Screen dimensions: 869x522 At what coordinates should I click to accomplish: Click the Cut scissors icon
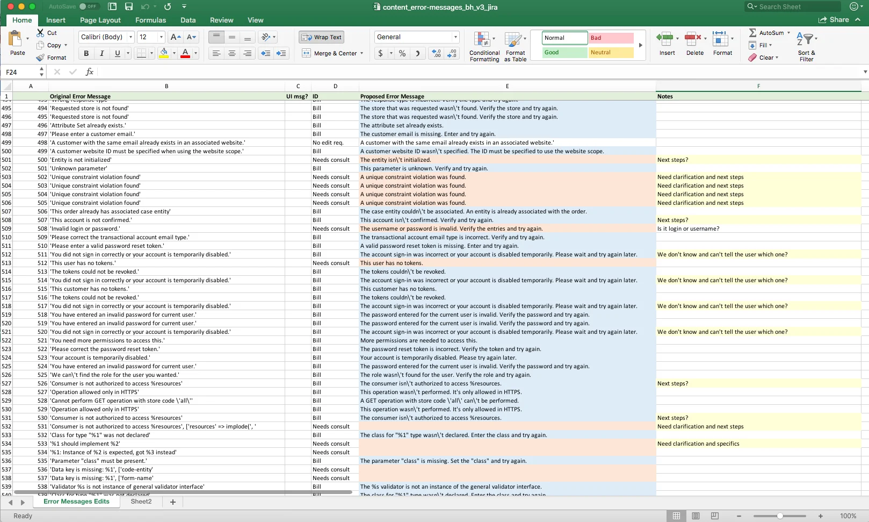click(40, 33)
